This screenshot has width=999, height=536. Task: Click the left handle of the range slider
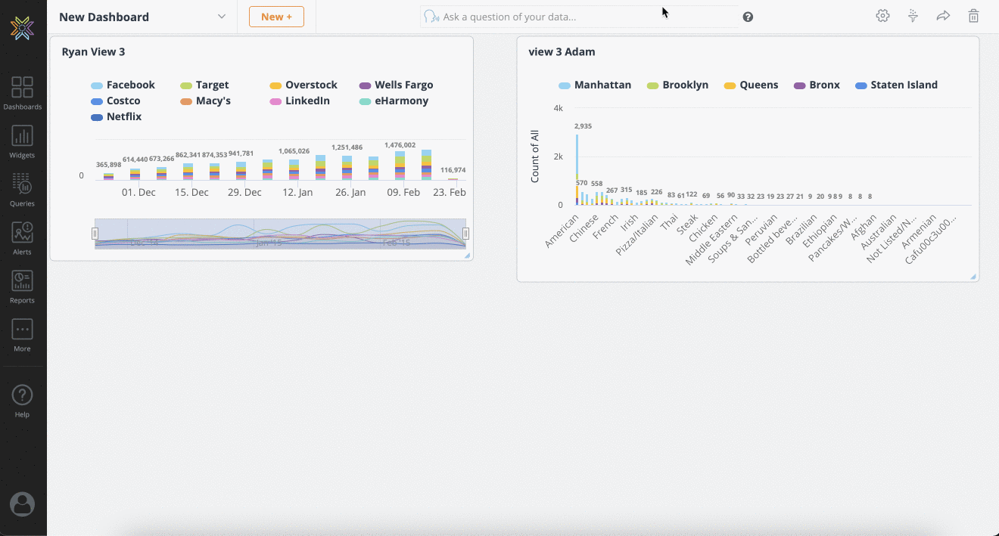pos(95,234)
